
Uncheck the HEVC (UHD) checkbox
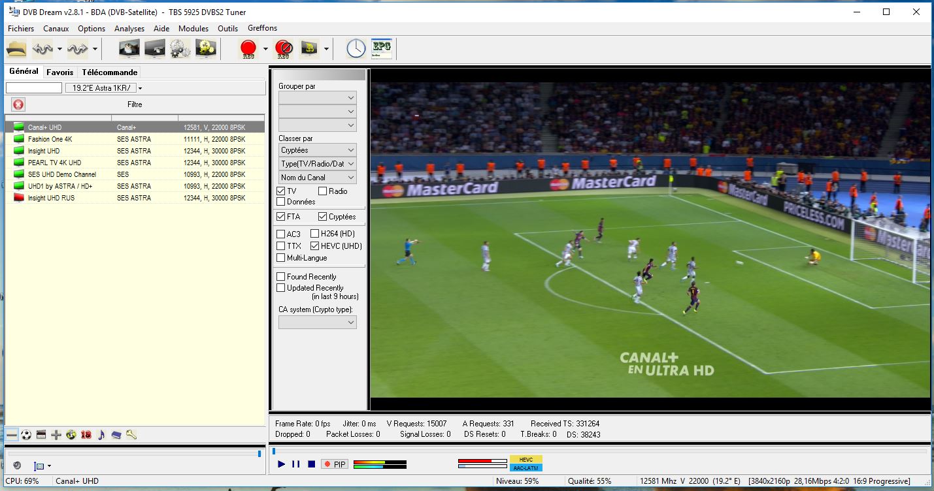click(x=315, y=246)
